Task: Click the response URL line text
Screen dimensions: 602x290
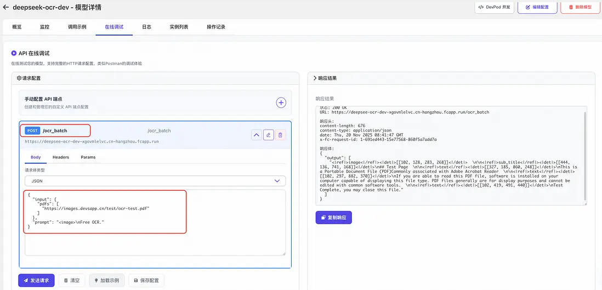Action: coord(404,112)
